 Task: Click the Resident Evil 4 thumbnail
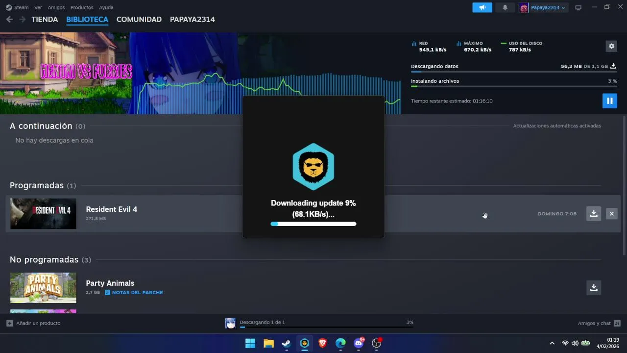coord(43,214)
